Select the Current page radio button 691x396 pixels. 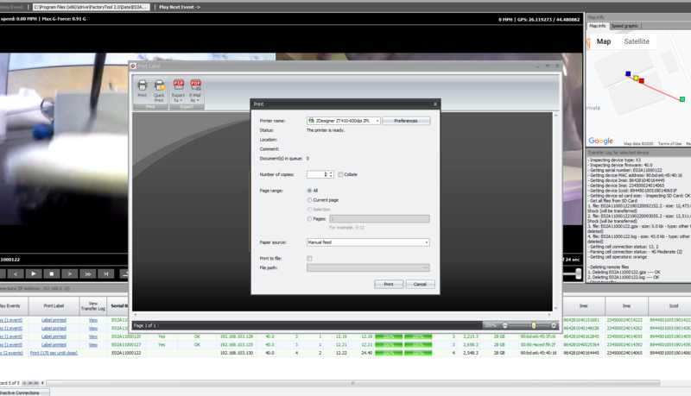coord(309,200)
